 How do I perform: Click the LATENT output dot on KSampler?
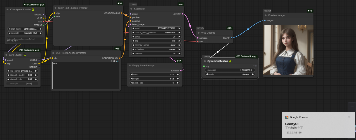coord(183,14)
